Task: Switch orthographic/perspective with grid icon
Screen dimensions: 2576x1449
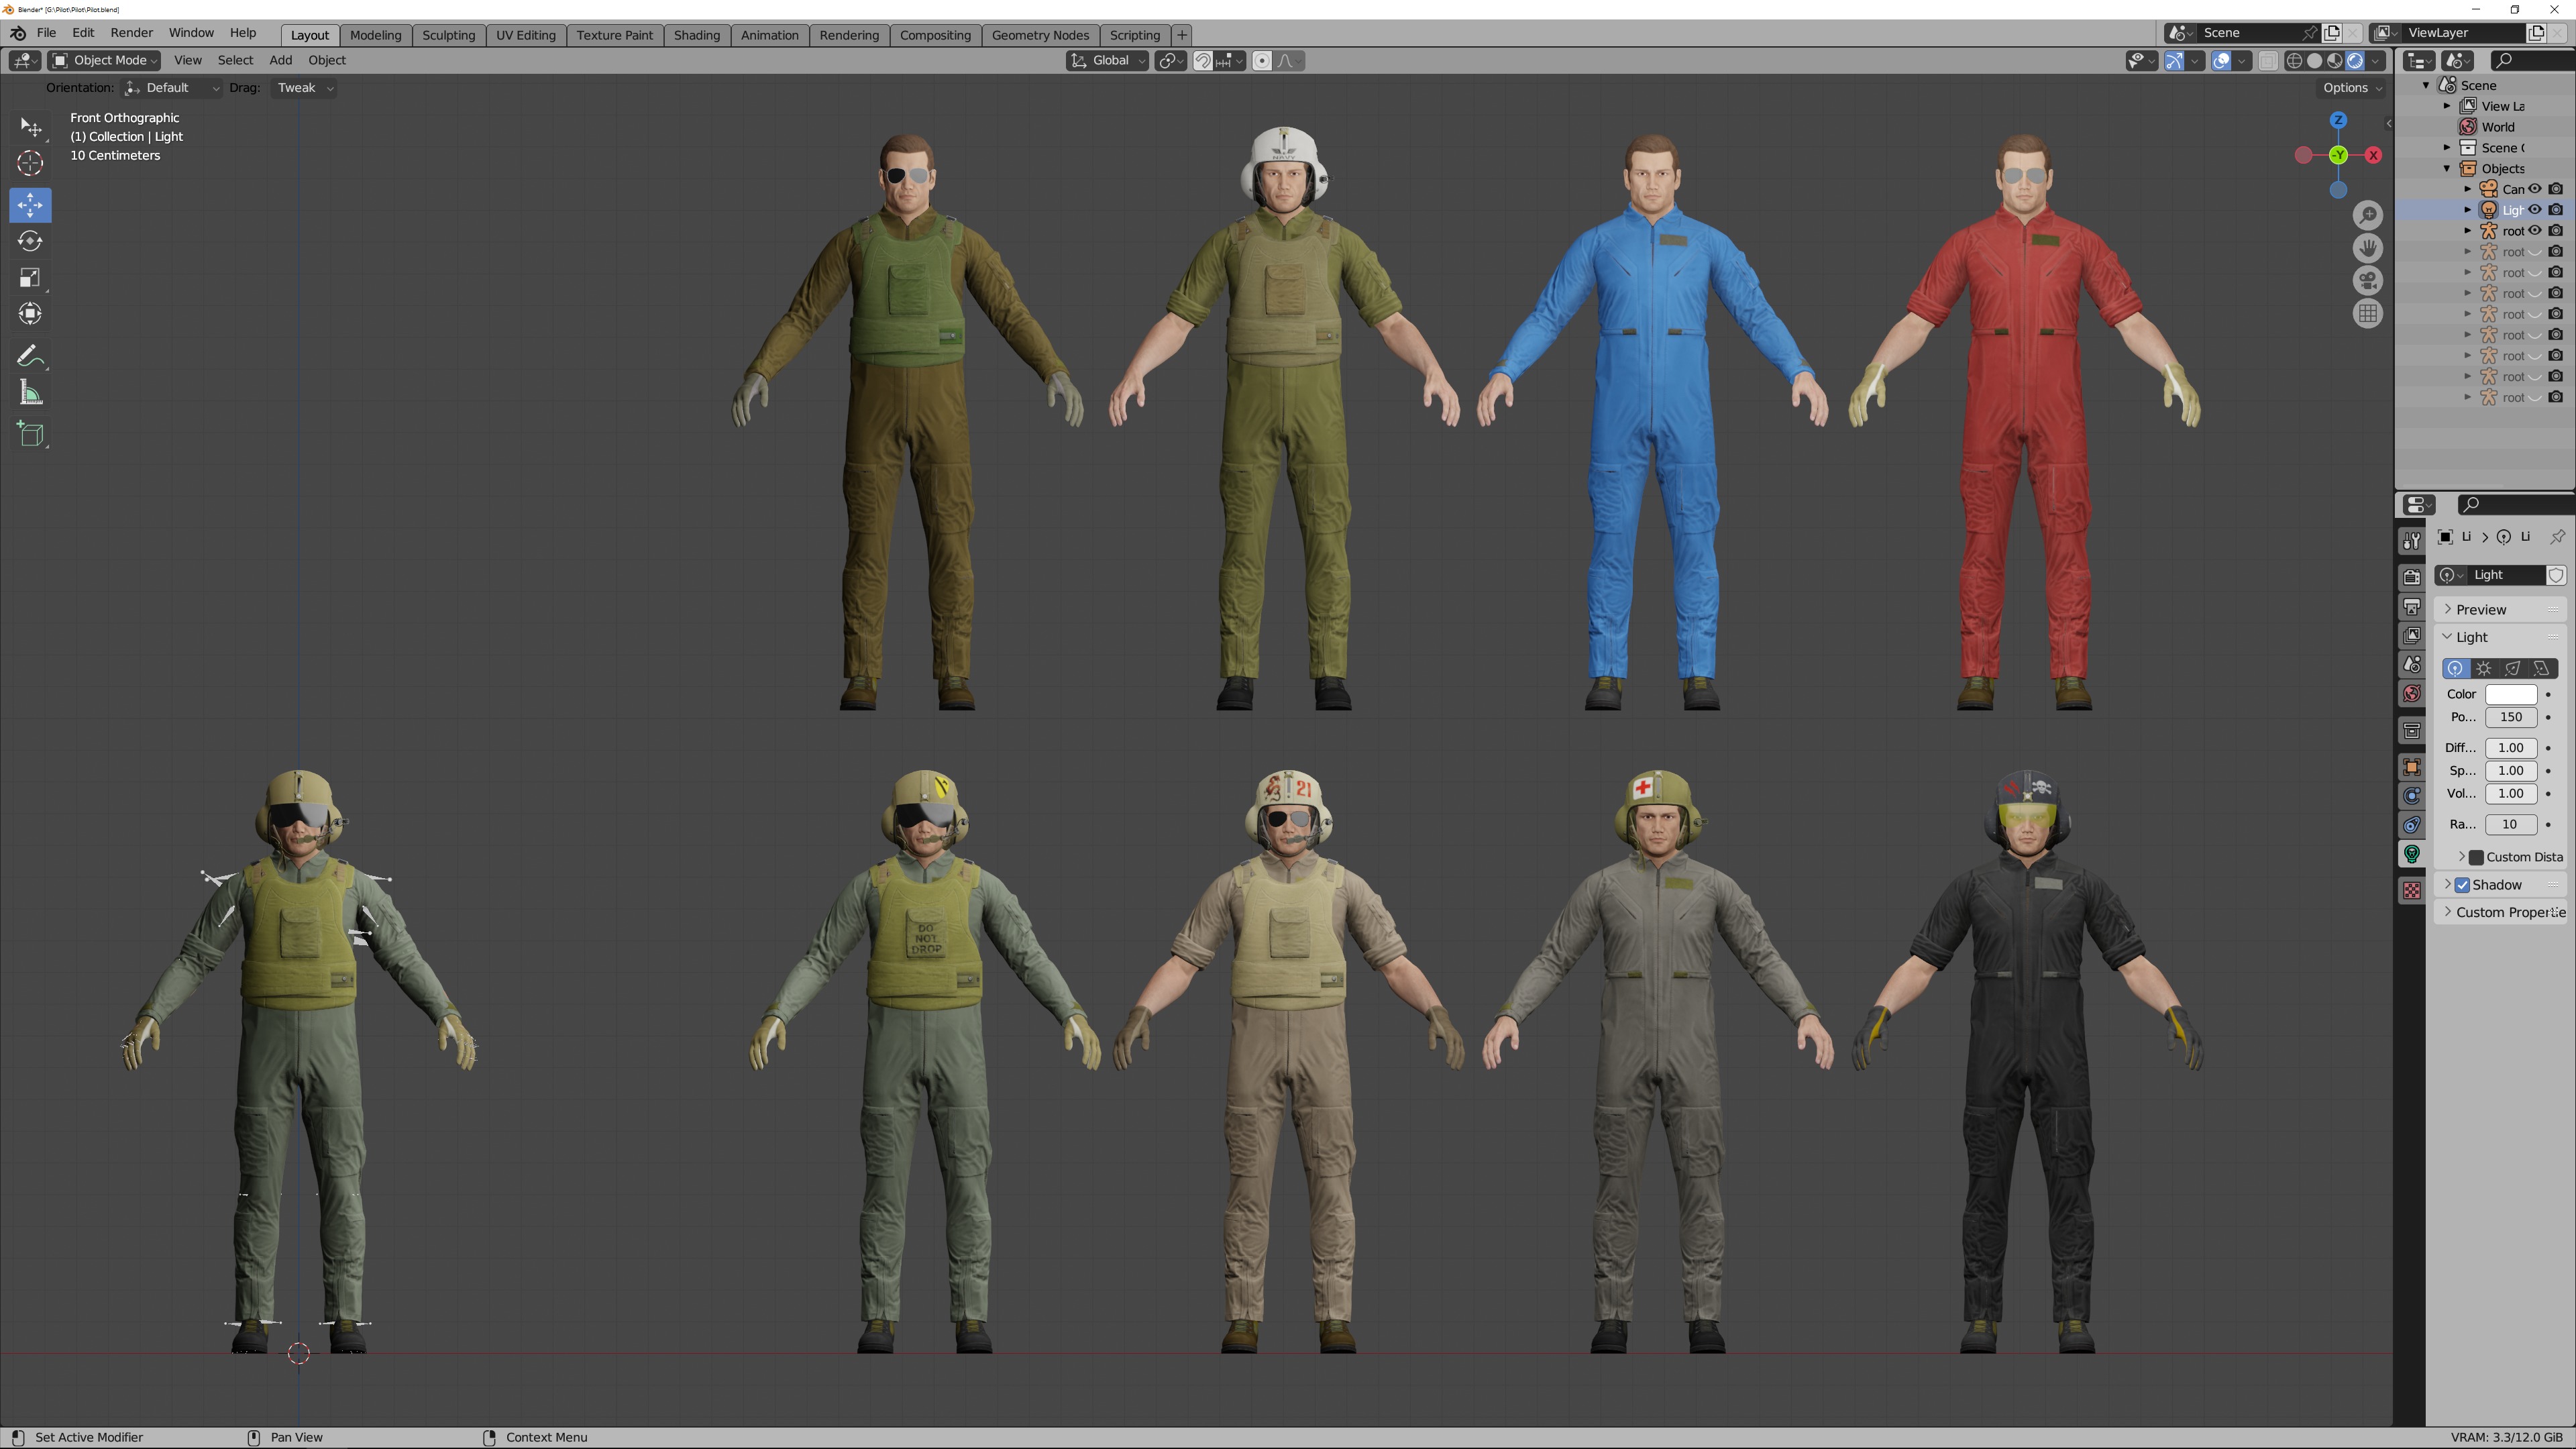Action: [x=2367, y=314]
